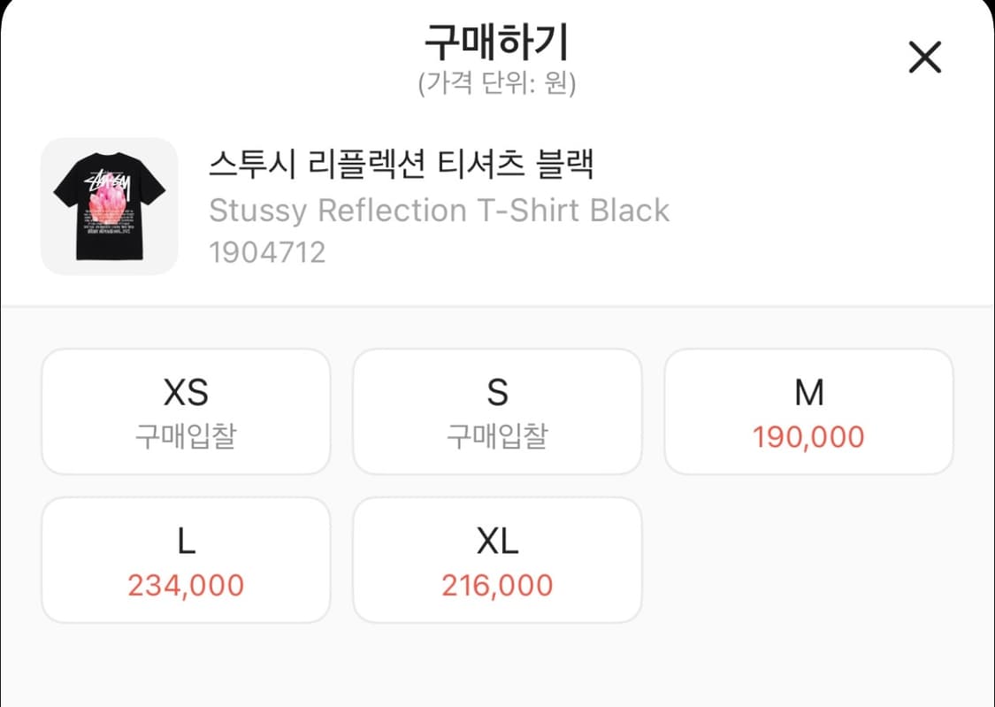Select the product number 1904712

click(268, 252)
